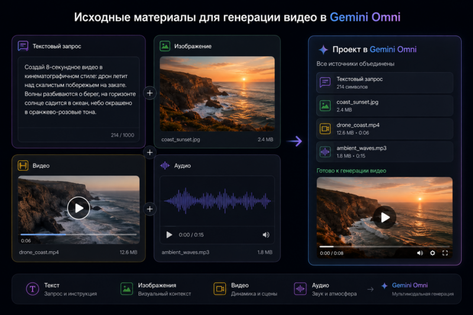Play the drone_coast.mp4 video
473x315 pixels.
(79, 208)
